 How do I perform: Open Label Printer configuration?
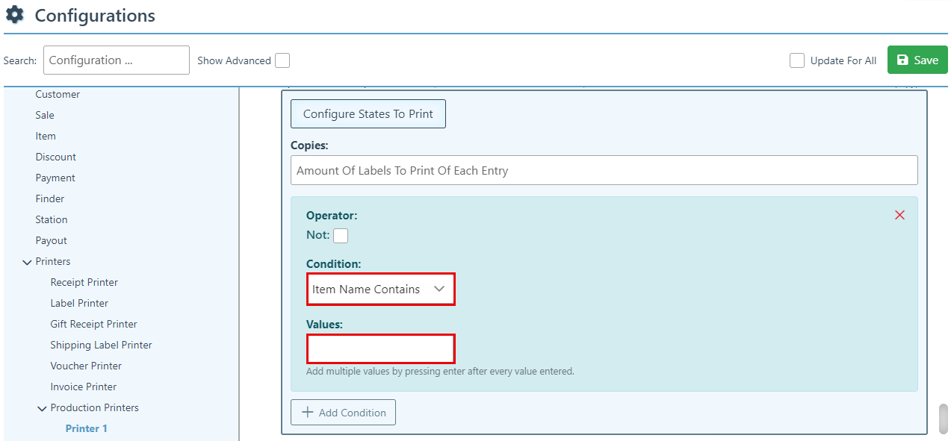click(x=79, y=303)
